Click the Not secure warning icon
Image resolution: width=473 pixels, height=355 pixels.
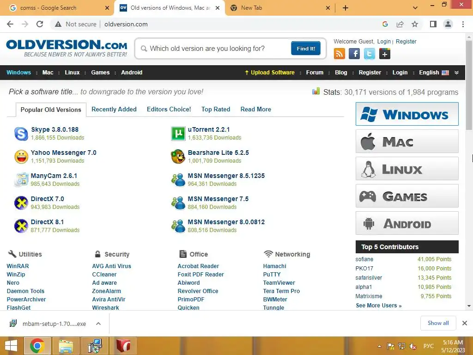pos(58,24)
